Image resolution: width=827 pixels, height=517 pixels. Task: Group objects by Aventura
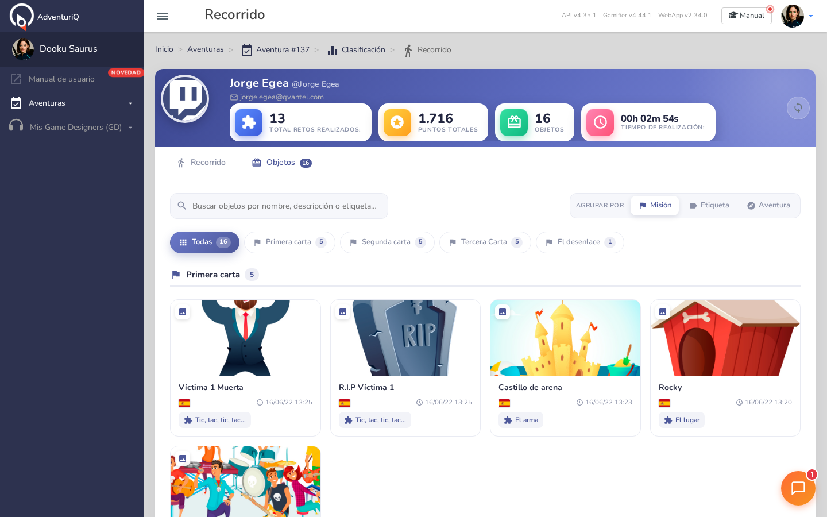(x=768, y=206)
